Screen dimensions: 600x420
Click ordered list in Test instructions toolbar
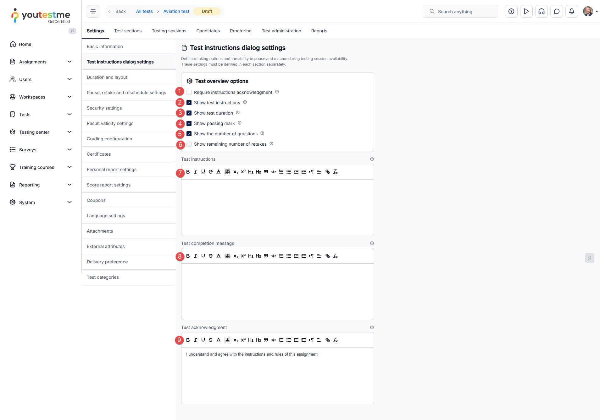(x=281, y=172)
